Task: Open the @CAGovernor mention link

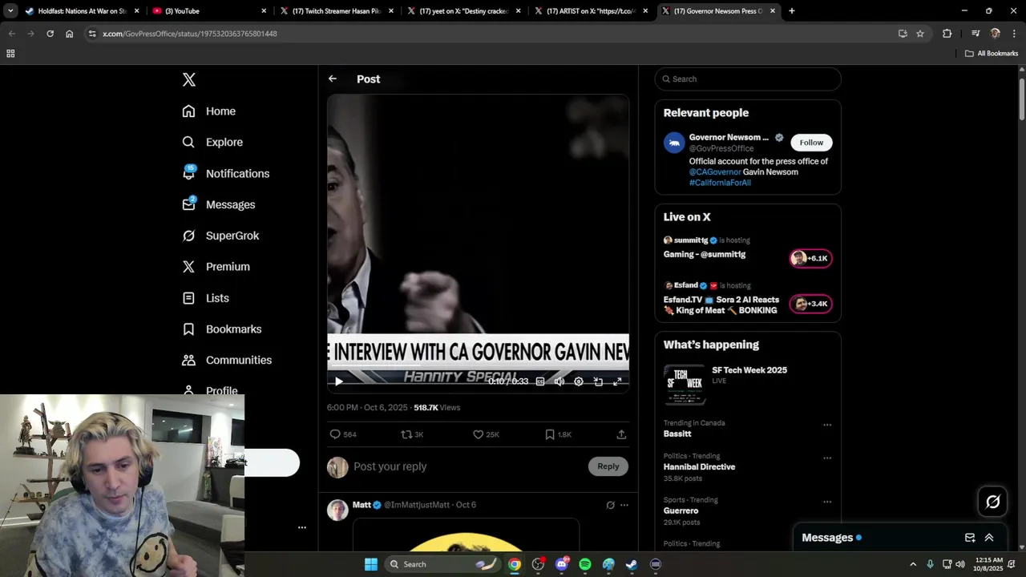Action: 715,171
